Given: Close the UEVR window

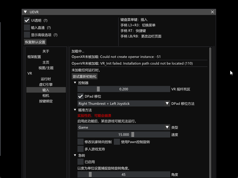Looking at the screenshot, I should click(212, 12).
